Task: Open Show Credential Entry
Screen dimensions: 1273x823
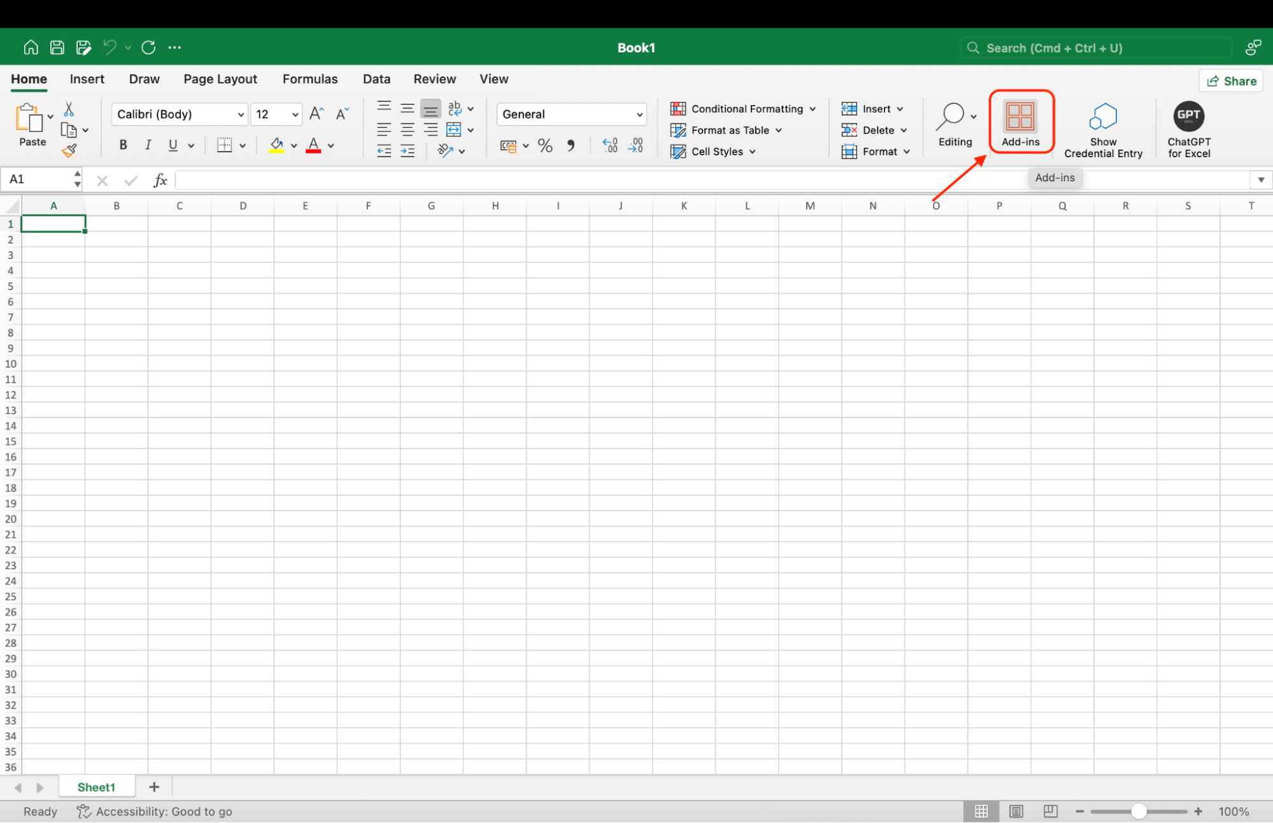Action: [1104, 127]
